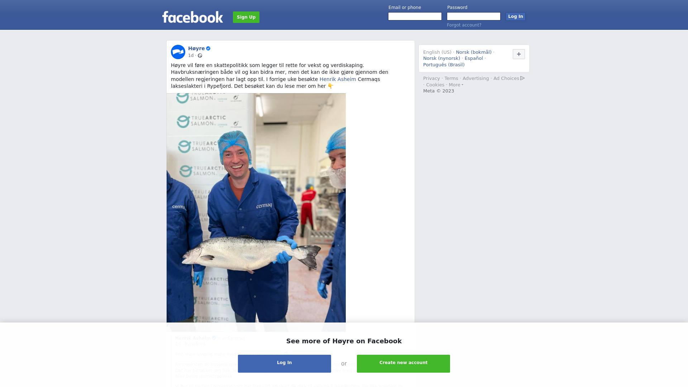Select Português (Brasil) language

coord(444,65)
